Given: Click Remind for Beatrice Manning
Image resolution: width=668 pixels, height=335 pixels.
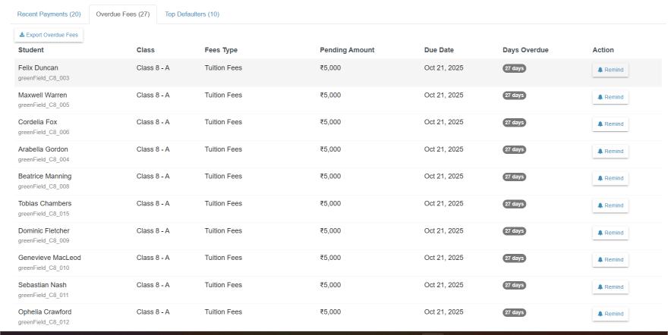Looking at the screenshot, I should click(x=610, y=178).
